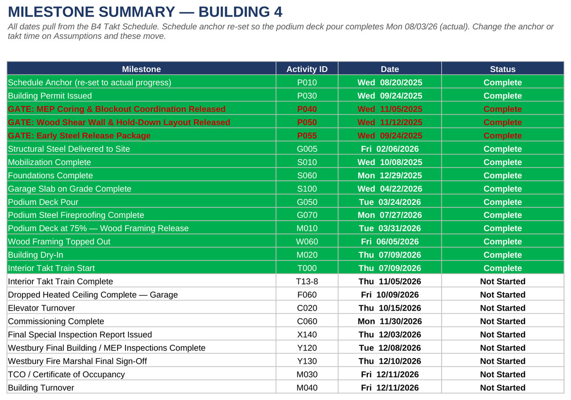Screen dimensions: 571x400
Task: Click date 'Mon 12/29/2025'
Action: point(390,176)
